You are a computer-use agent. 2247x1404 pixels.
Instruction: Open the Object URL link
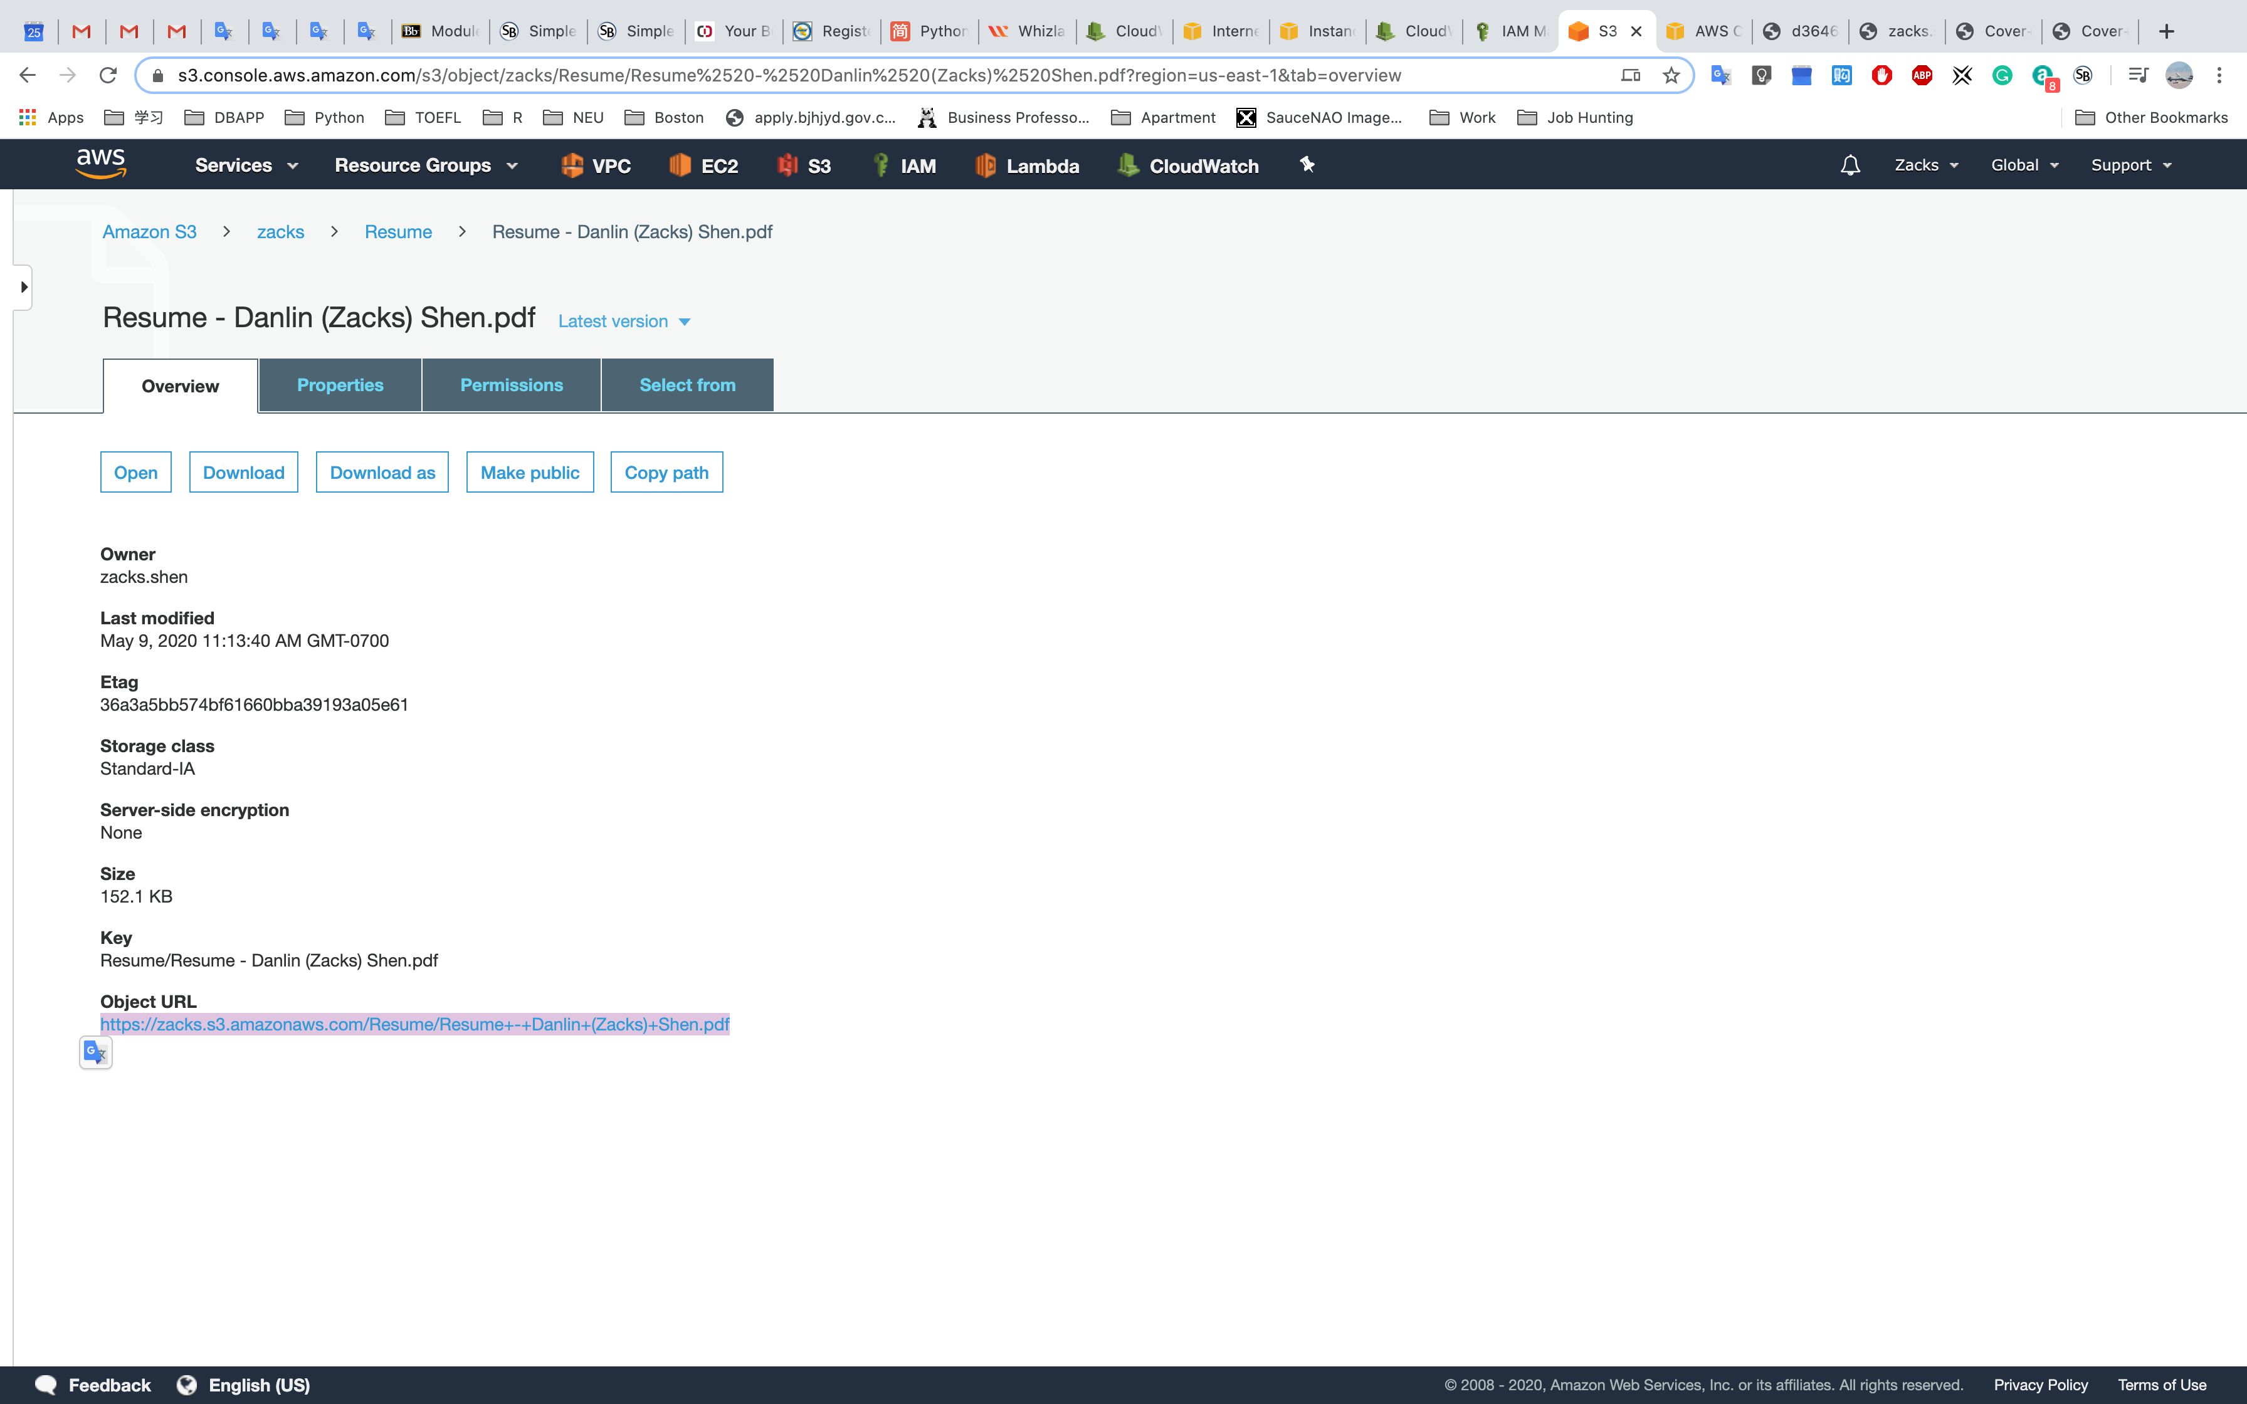[x=414, y=1024]
